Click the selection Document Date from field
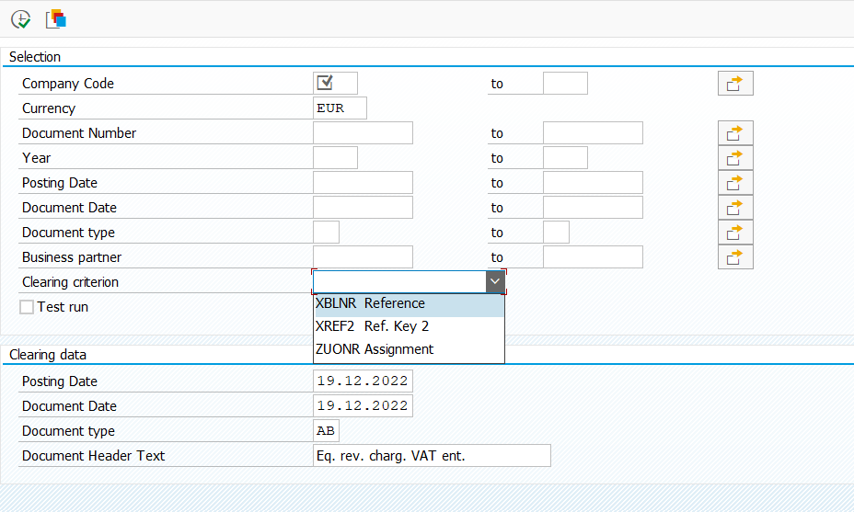 pyautogui.click(x=363, y=208)
